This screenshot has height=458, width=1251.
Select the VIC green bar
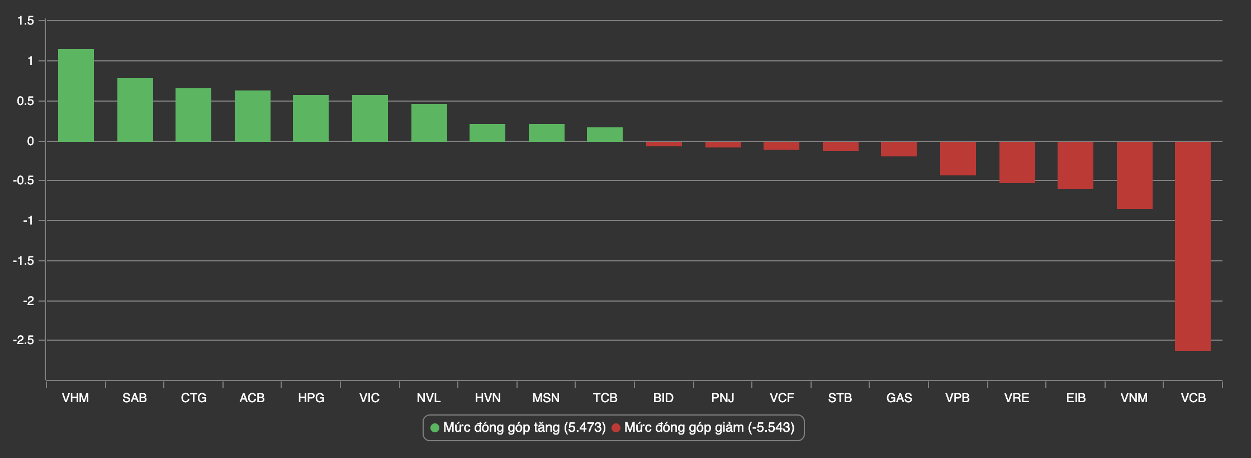pyautogui.click(x=369, y=118)
